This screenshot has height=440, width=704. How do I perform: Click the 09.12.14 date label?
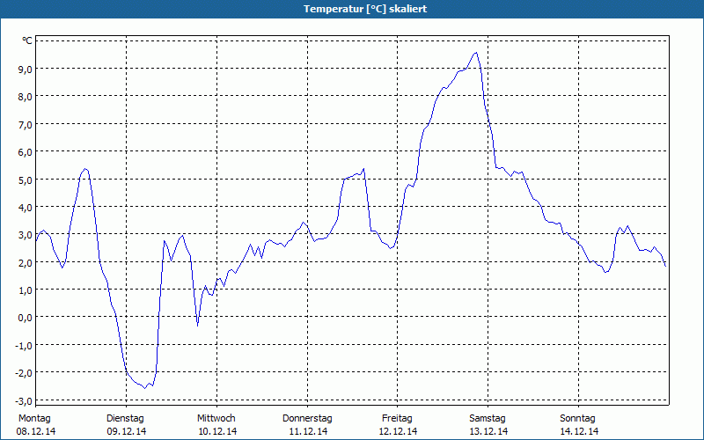click(x=127, y=431)
